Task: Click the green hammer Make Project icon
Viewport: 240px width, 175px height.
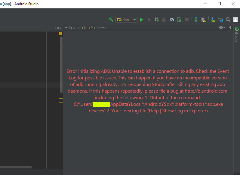Action: tap(111, 19)
